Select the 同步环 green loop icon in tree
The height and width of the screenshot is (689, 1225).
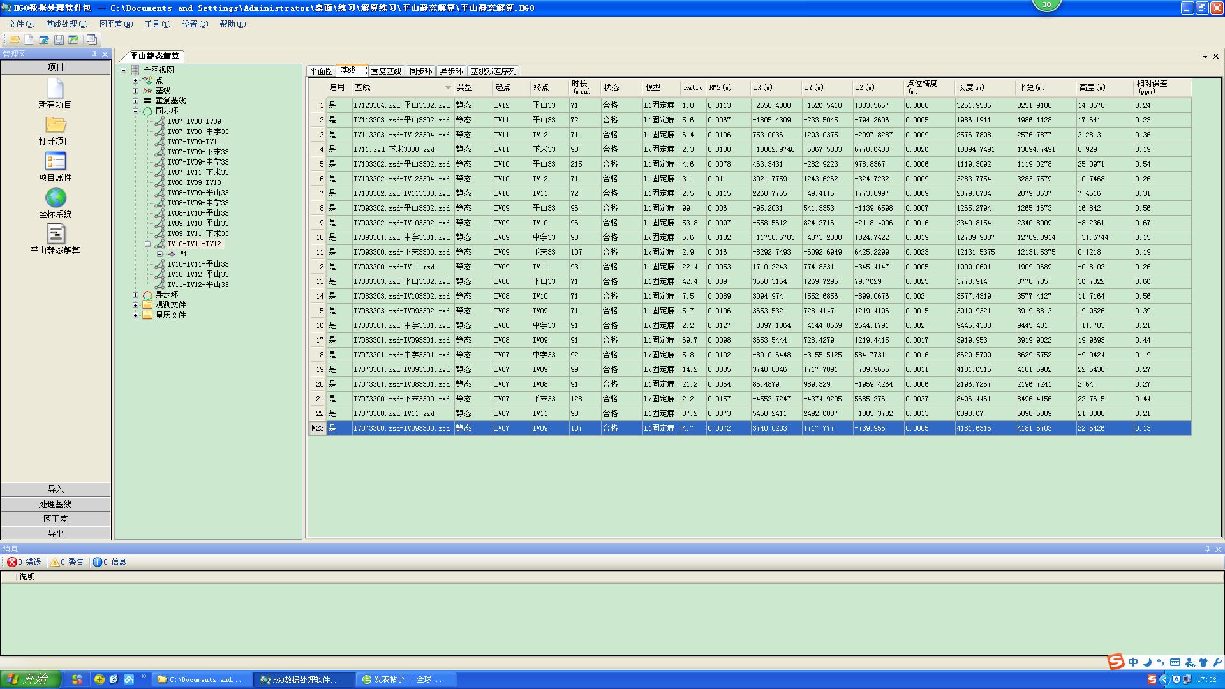coord(147,111)
